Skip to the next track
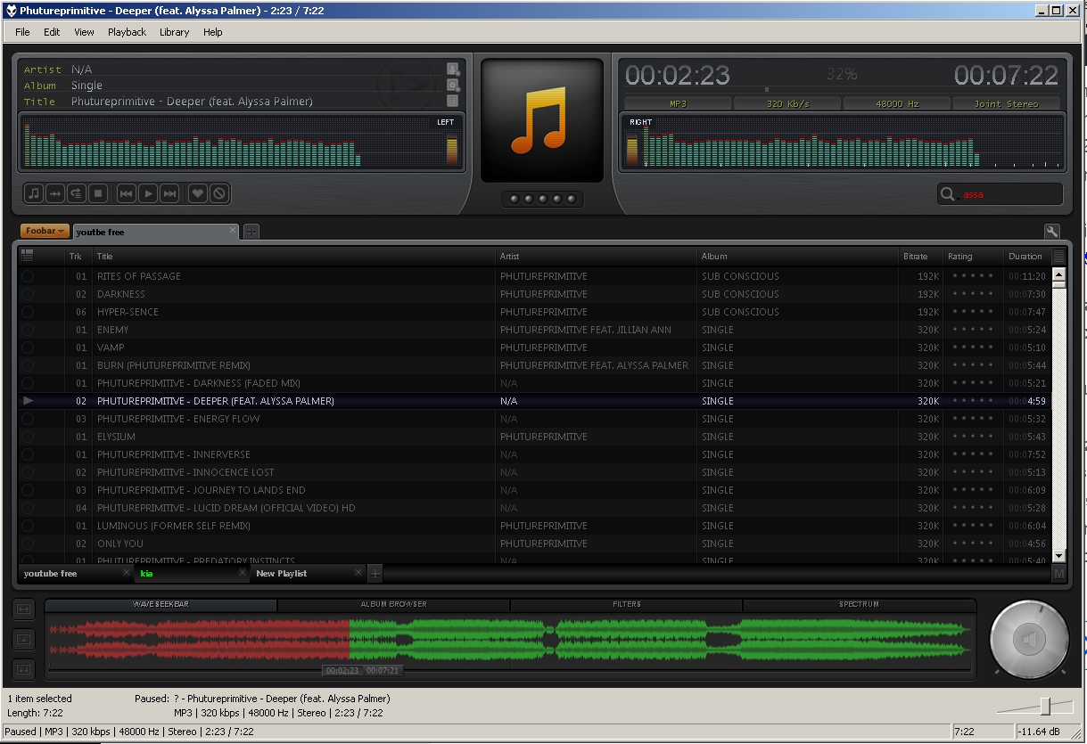This screenshot has height=744, width=1087. pyautogui.click(x=169, y=193)
